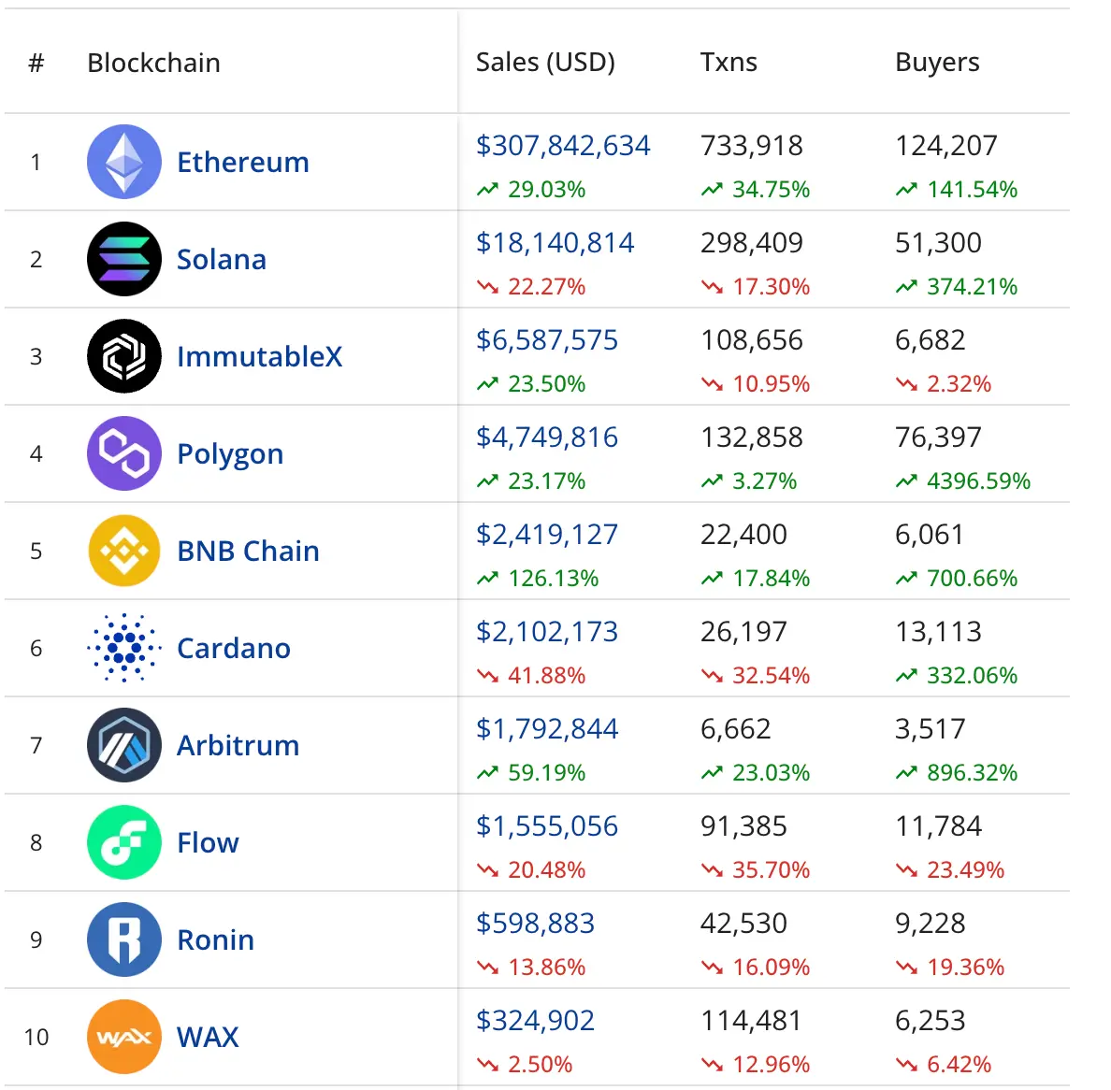
Task: Click BNB Chain sales change 126.13%
Action: click(538, 578)
